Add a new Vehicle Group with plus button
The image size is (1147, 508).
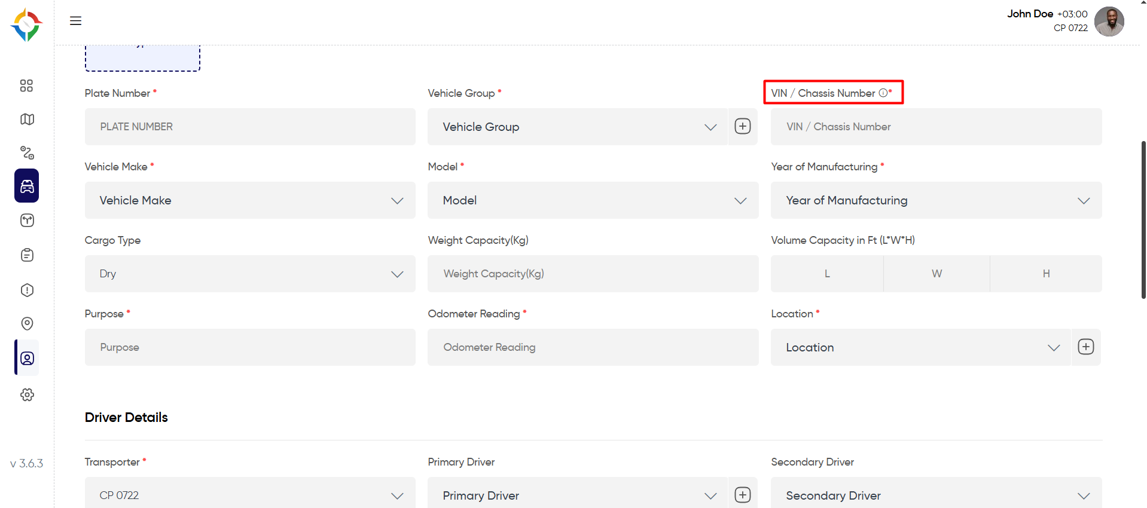point(743,127)
